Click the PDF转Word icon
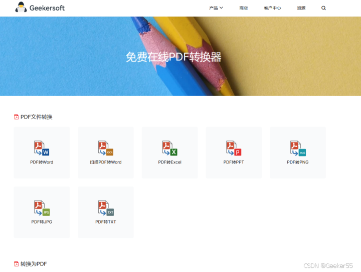 click(42, 148)
